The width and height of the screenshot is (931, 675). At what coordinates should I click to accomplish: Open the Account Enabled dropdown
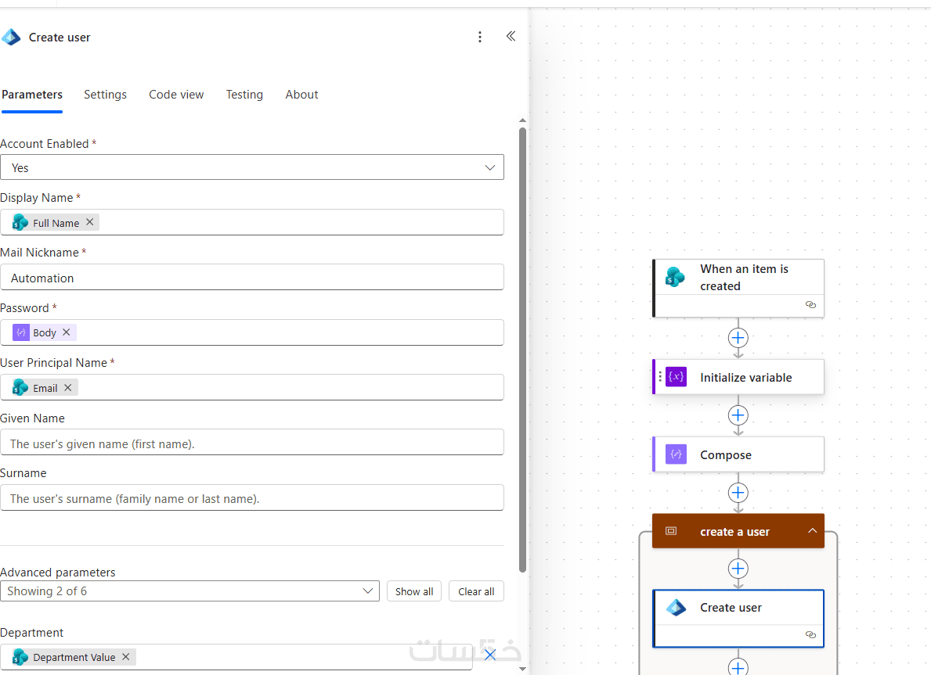click(252, 167)
